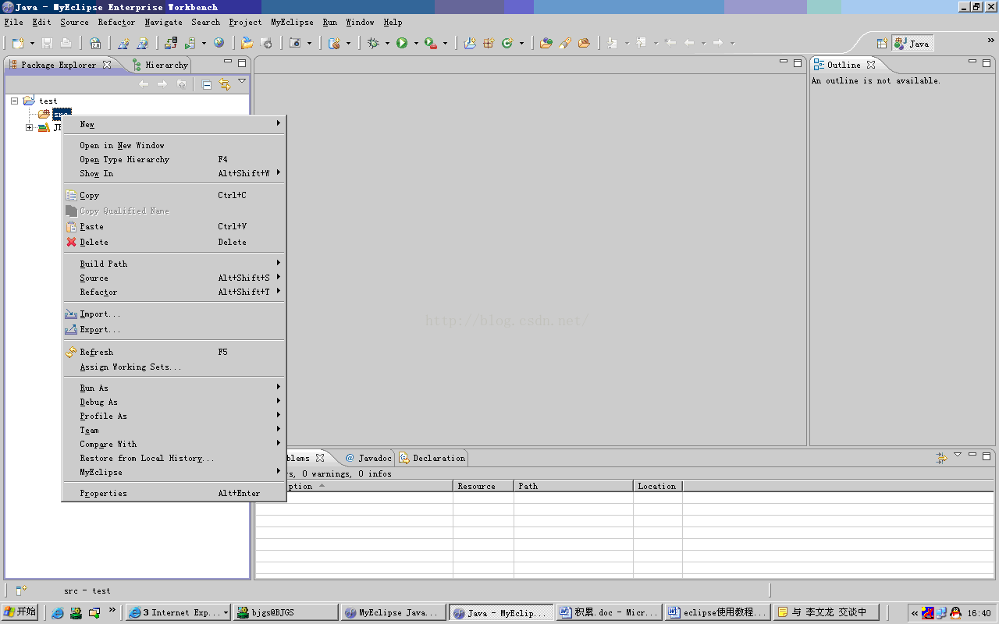Image resolution: width=999 pixels, height=624 pixels.
Task: Click the Path column header
Action: 574,486
